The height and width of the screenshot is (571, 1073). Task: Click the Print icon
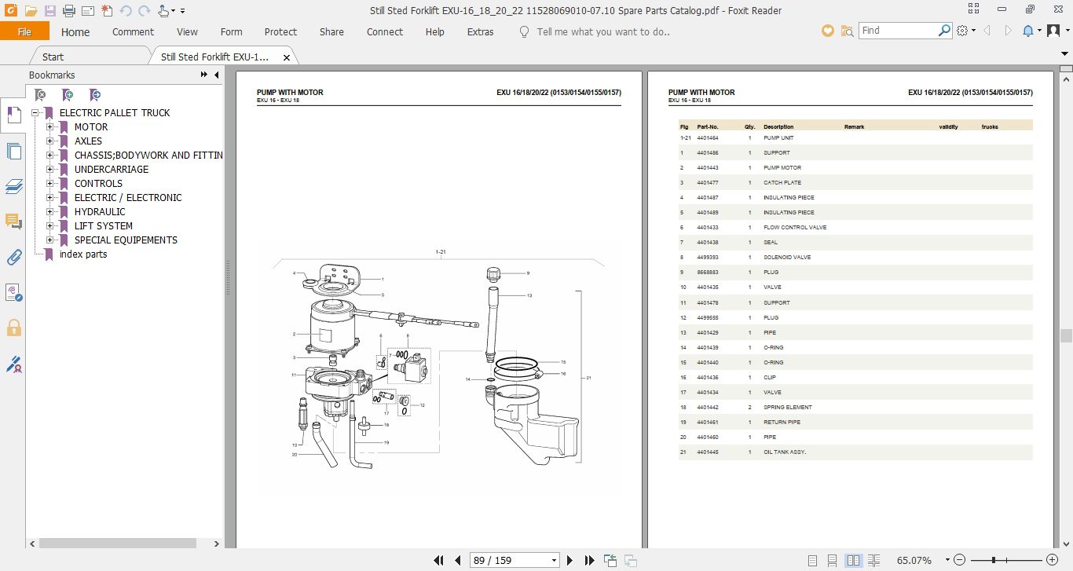point(68,11)
